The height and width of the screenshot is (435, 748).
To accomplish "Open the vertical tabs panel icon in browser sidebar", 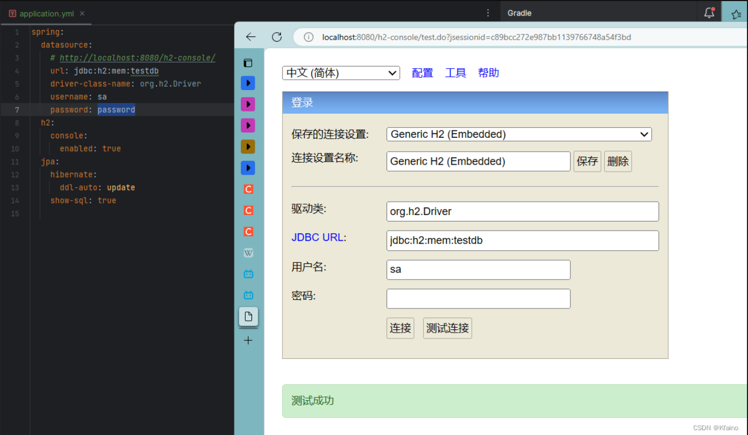I will (248, 63).
